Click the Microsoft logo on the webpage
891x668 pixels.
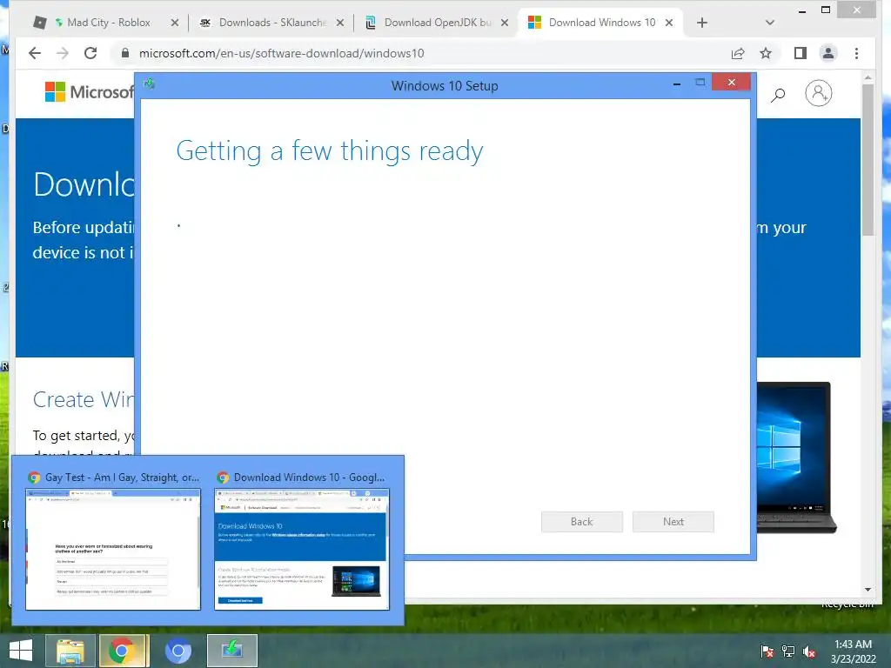pos(90,92)
